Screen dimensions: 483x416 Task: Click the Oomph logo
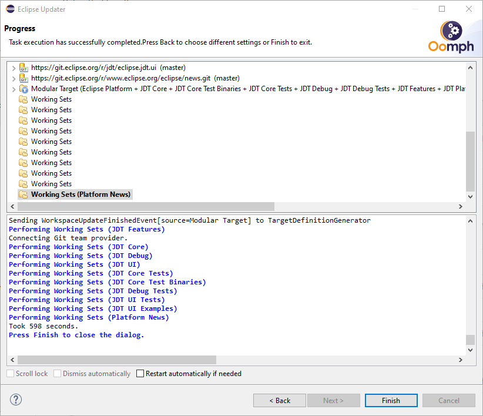[451, 36]
